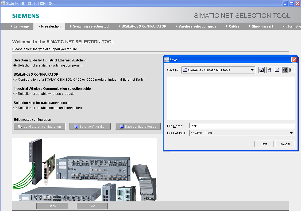Click inside the empty file list pane
301x211 pixels.
click(x=230, y=98)
